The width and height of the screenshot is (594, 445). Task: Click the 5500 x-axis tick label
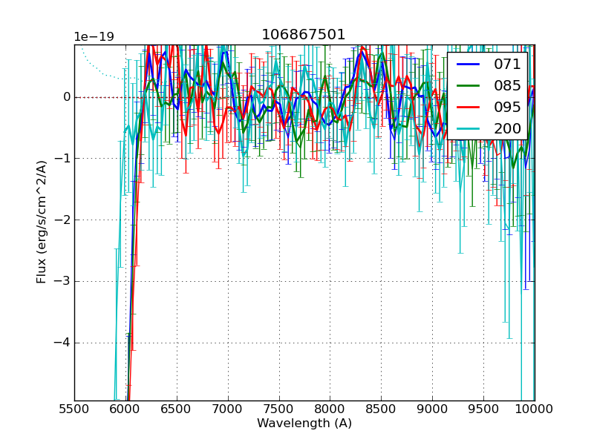coord(74,409)
